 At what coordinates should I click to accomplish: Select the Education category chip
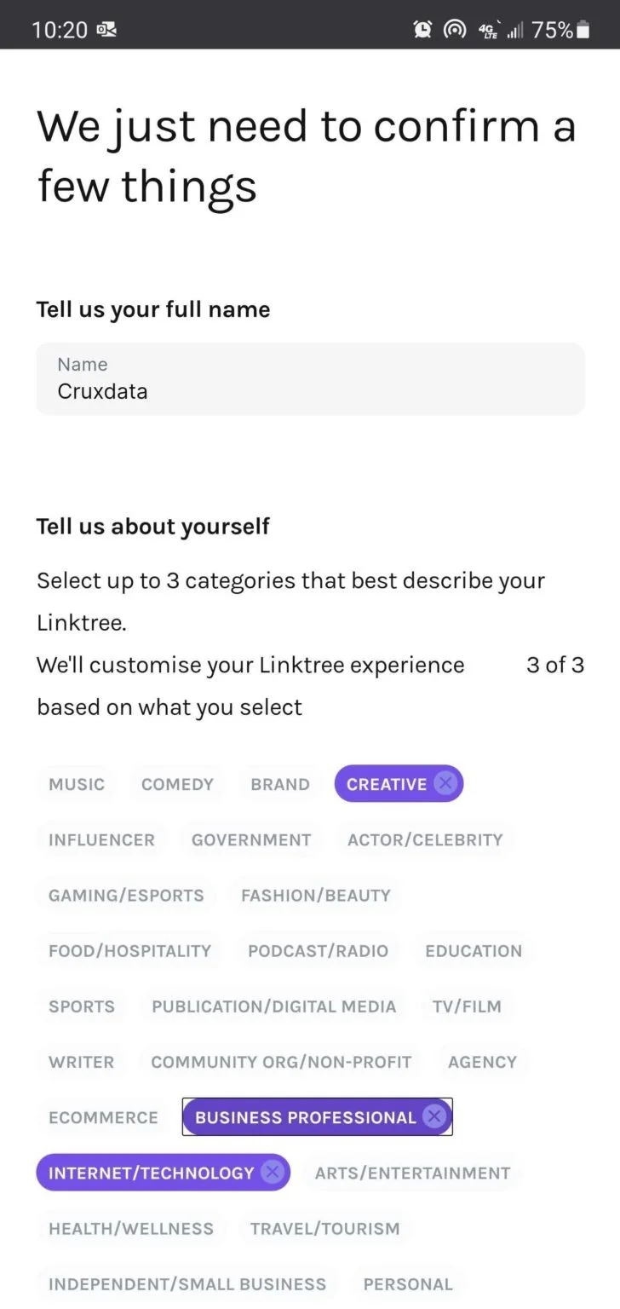474,950
